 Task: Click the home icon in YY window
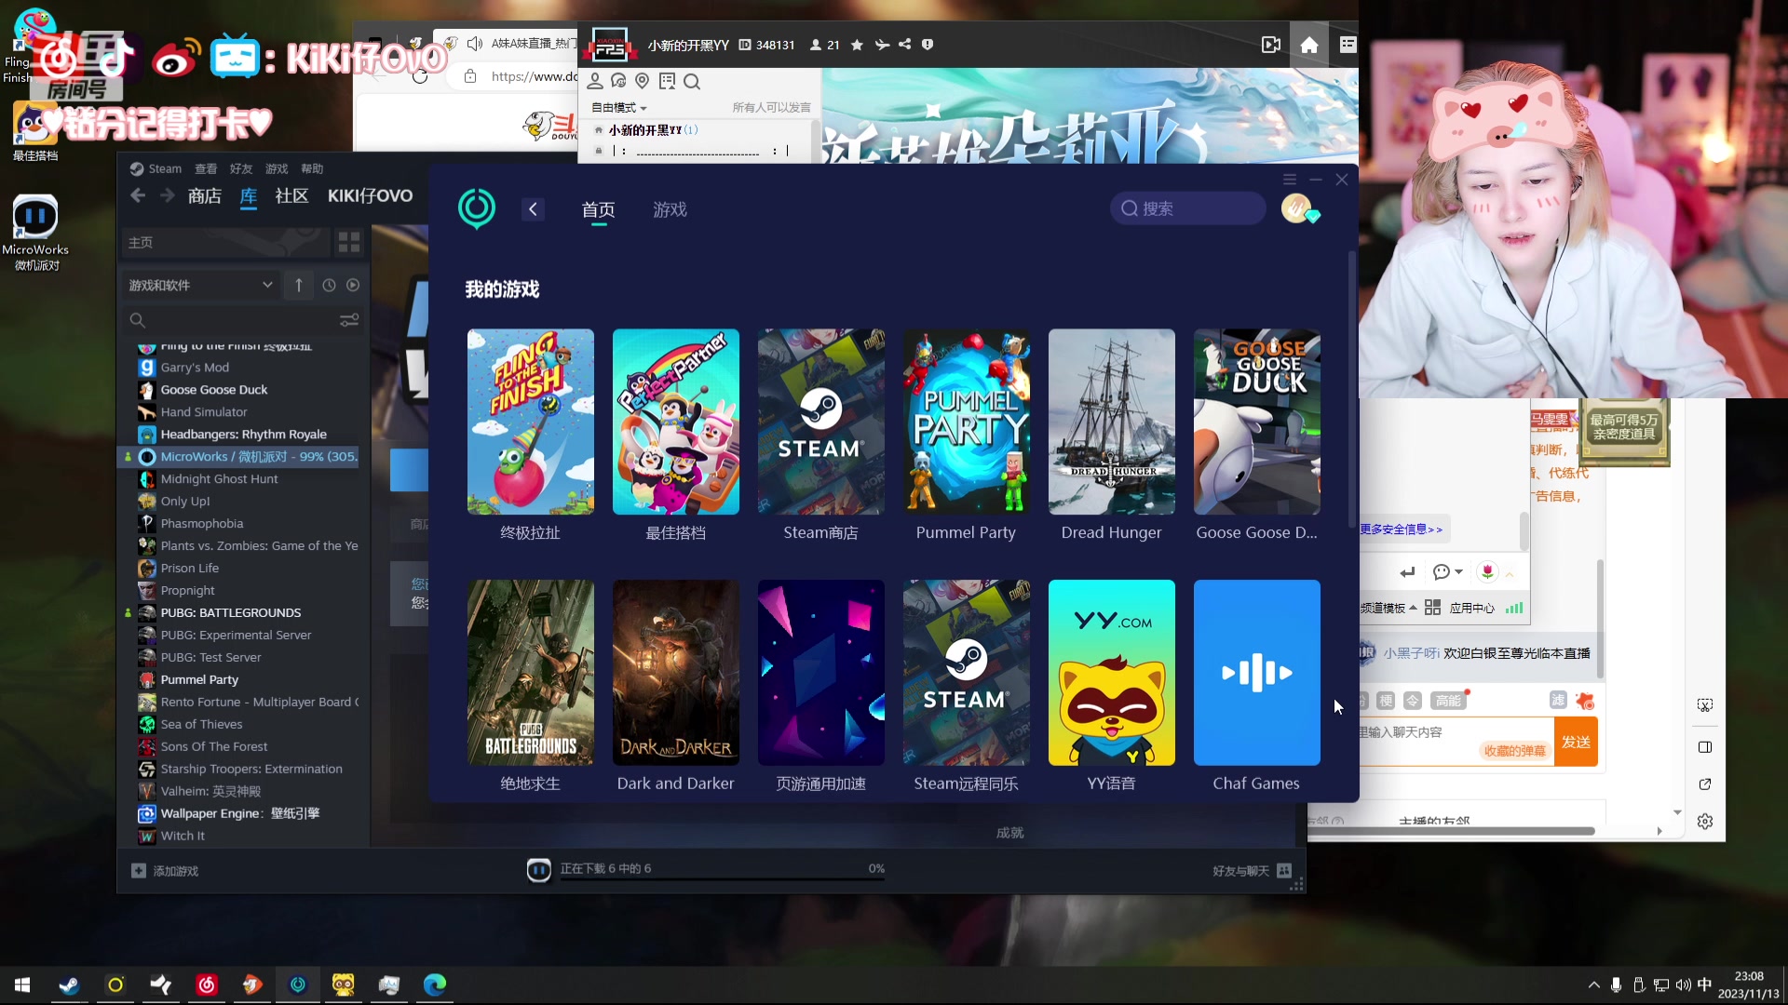[x=1309, y=45]
